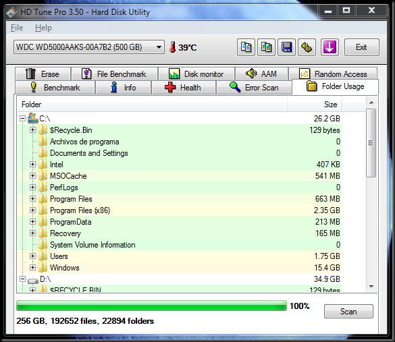Screen dimensions: 395x342
Task: Select the System Volume Information row
Action: click(180, 245)
